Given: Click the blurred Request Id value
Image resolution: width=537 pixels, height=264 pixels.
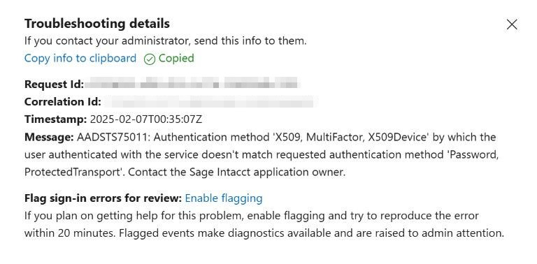Looking at the screenshot, I should point(192,84).
